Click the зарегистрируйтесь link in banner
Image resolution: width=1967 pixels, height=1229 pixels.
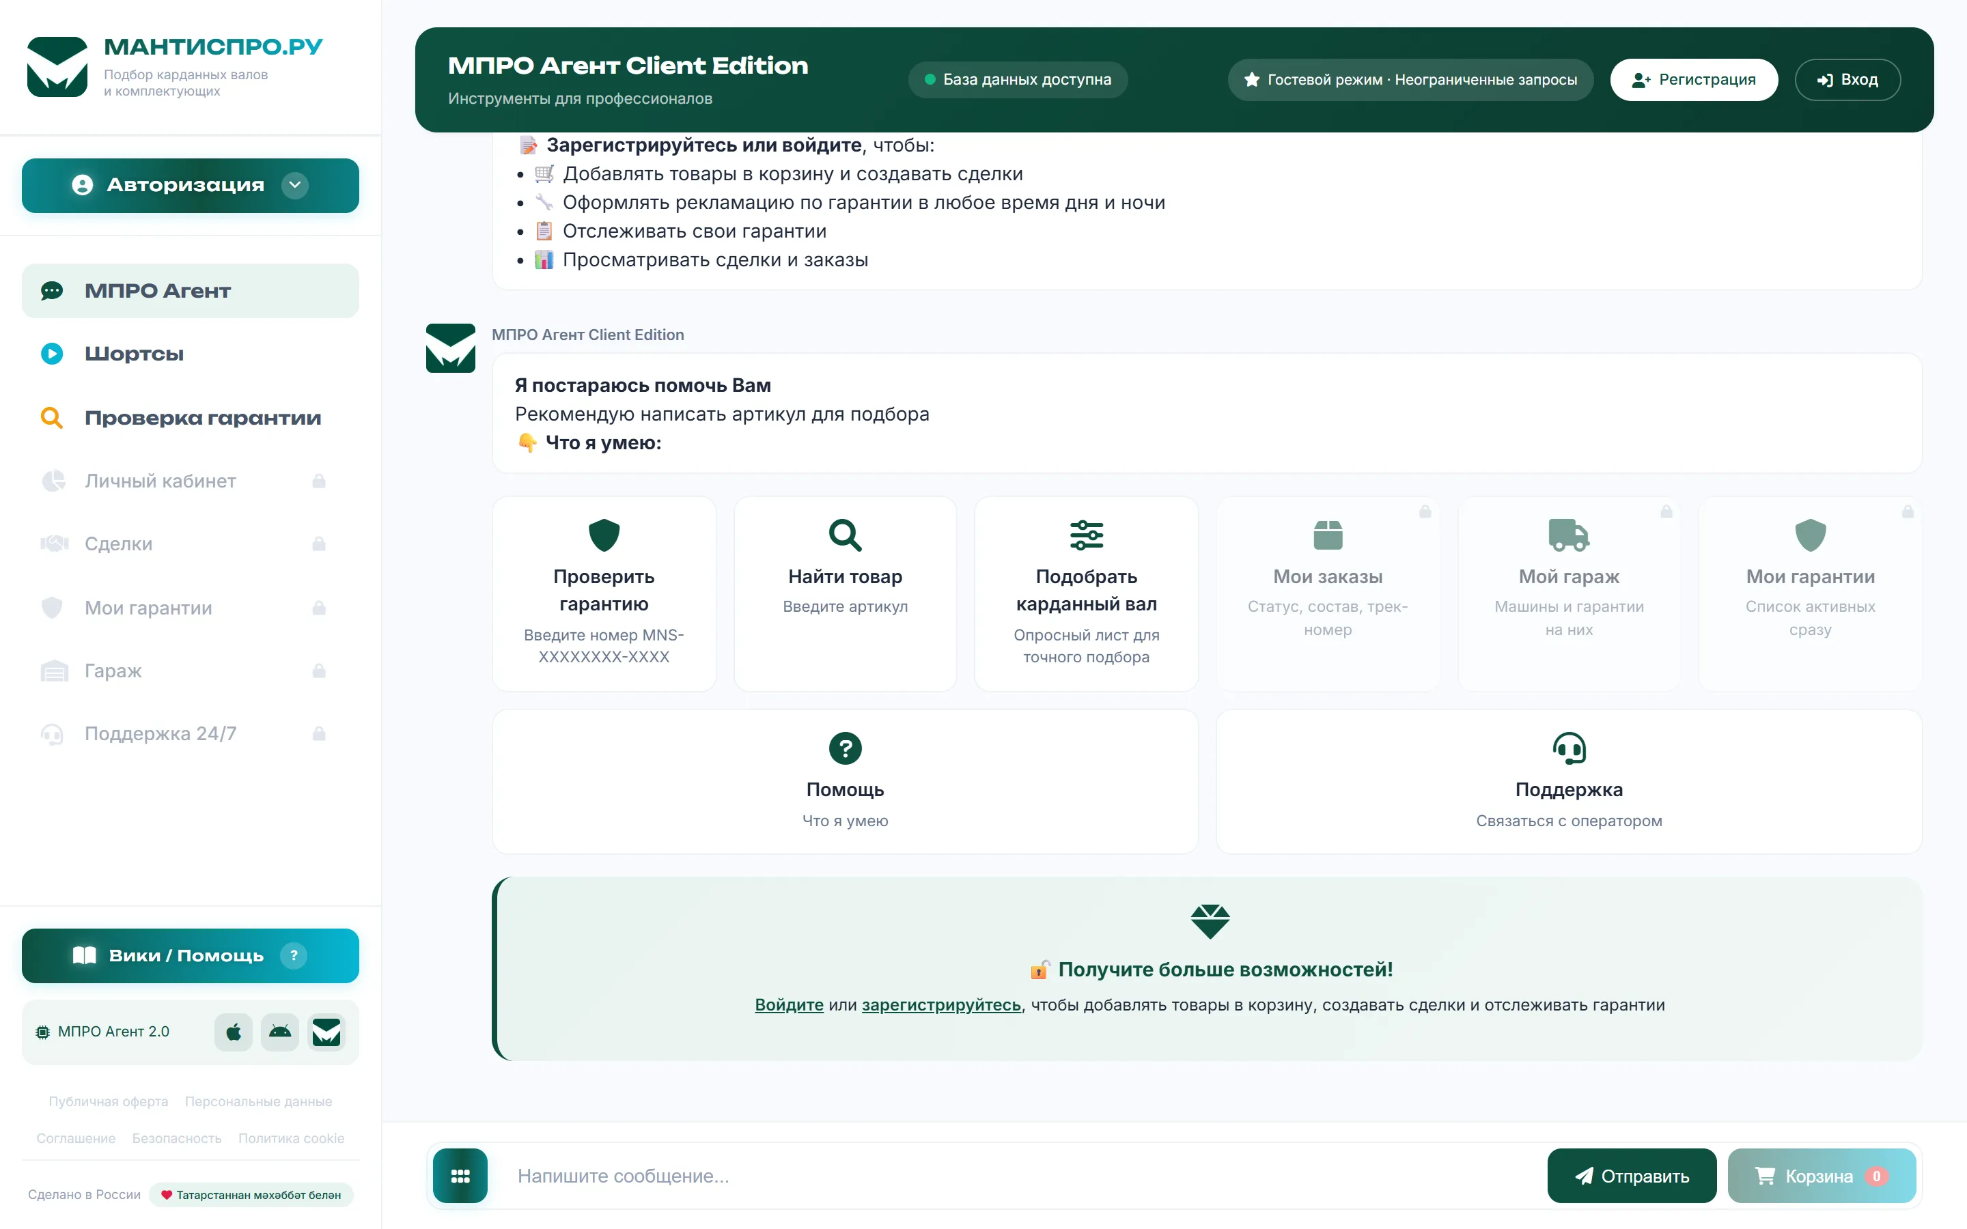(x=940, y=1004)
